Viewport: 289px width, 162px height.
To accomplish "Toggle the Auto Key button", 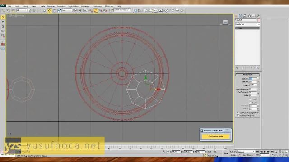I will tap(233, 152).
